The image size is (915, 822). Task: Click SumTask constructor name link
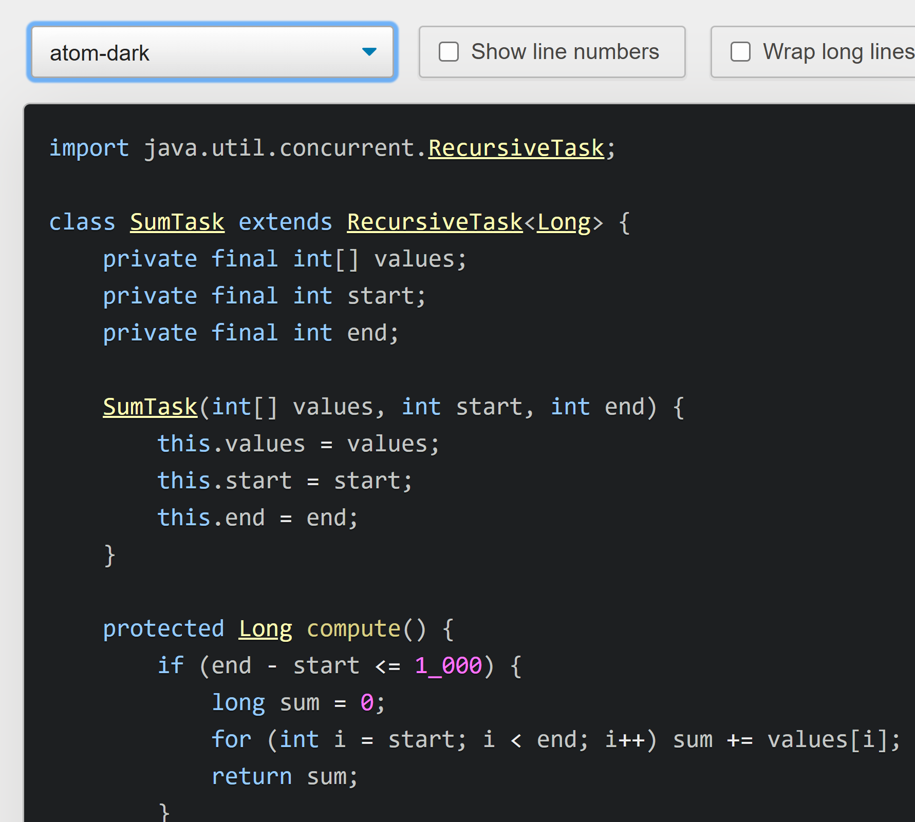[x=150, y=407]
